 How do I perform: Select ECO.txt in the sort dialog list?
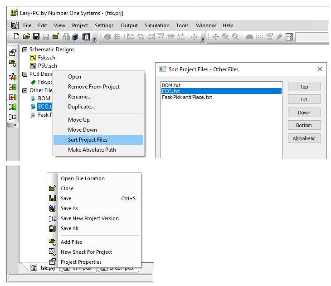[221, 91]
